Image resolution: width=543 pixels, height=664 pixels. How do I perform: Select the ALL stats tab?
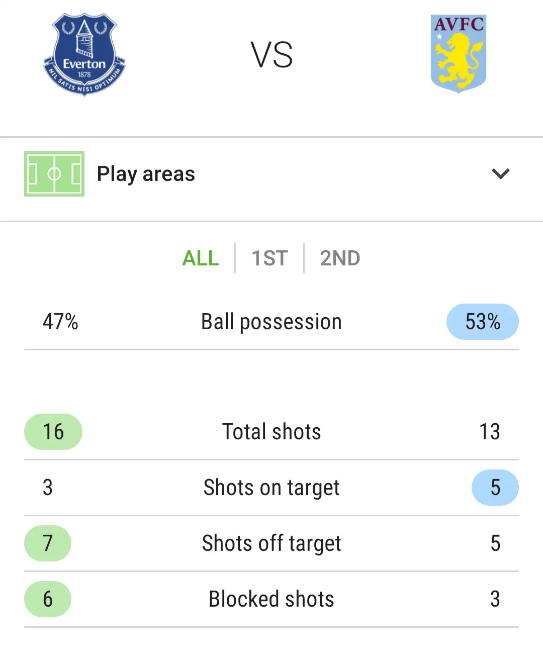point(201,258)
